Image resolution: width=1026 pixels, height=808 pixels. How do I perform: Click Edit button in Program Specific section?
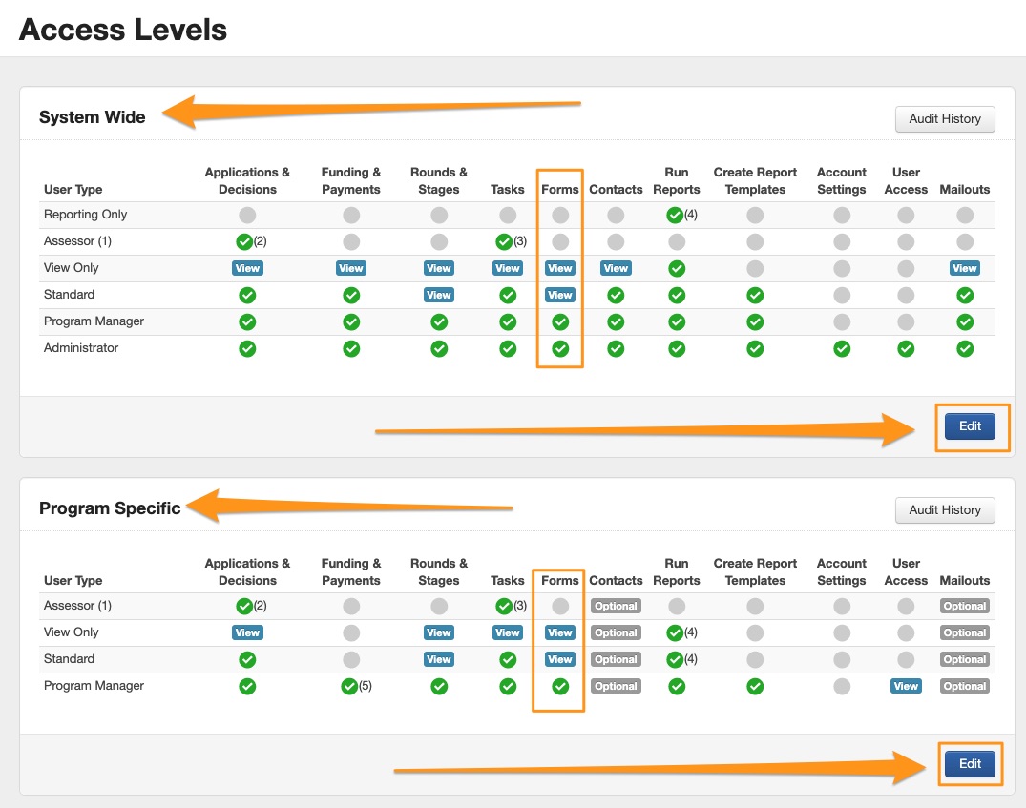click(970, 764)
